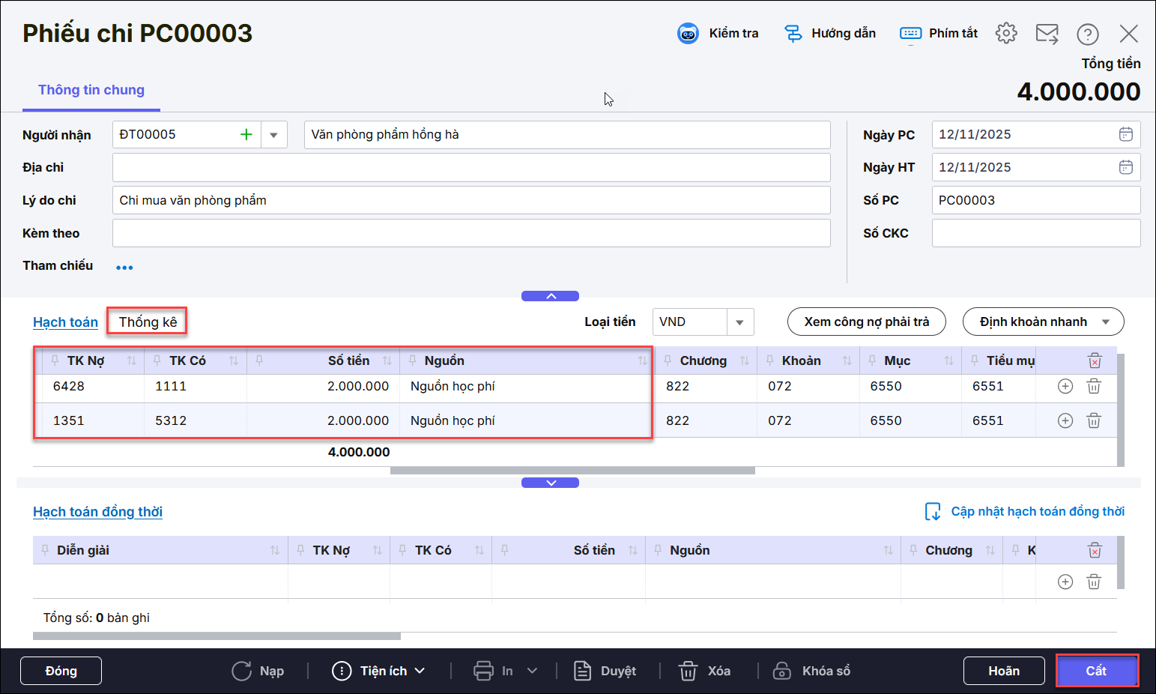This screenshot has width=1156, height=694.
Task: Click the Kiểm tra robot icon
Action: tap(688, 34)
